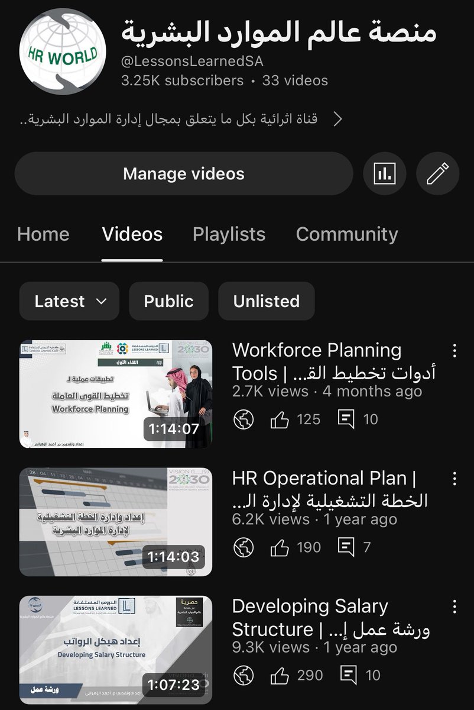Toggle the Public filter chip

point(169,301)
